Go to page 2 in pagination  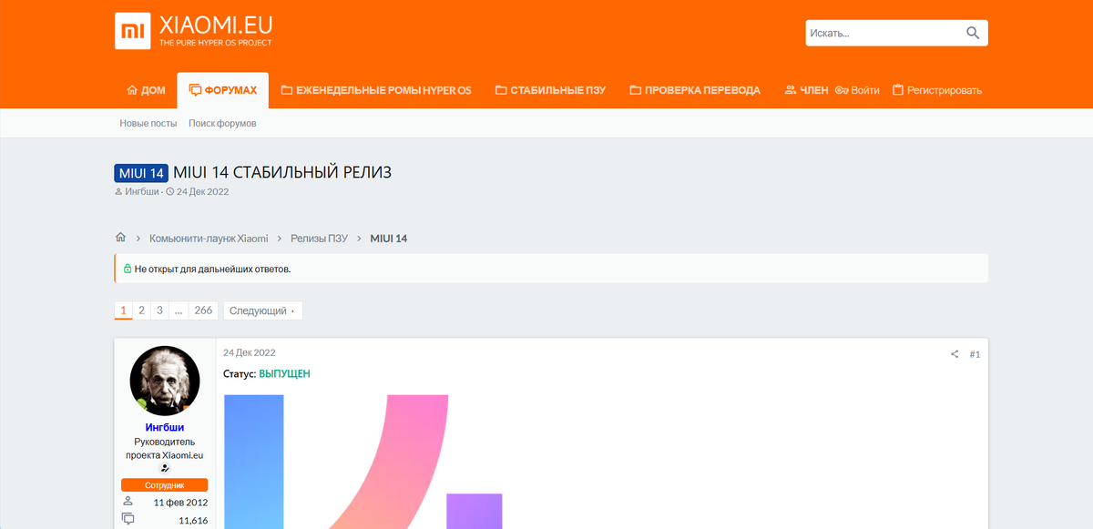[141, 310]
